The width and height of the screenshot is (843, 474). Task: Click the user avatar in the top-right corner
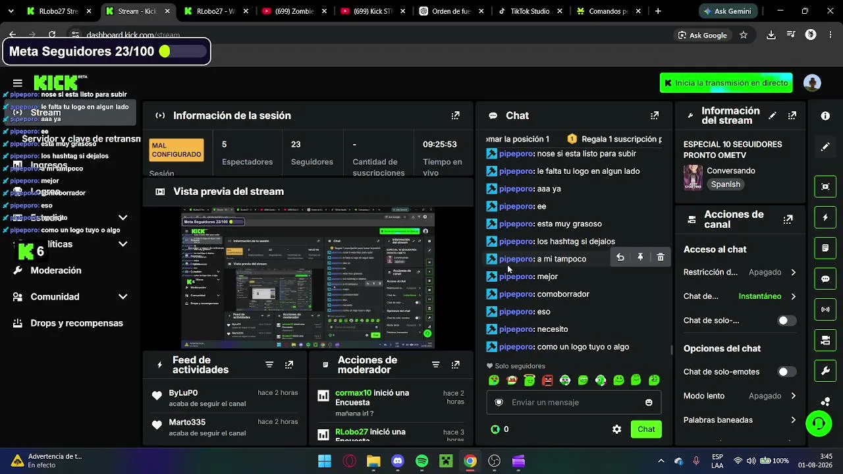click(x=812, y=83)
